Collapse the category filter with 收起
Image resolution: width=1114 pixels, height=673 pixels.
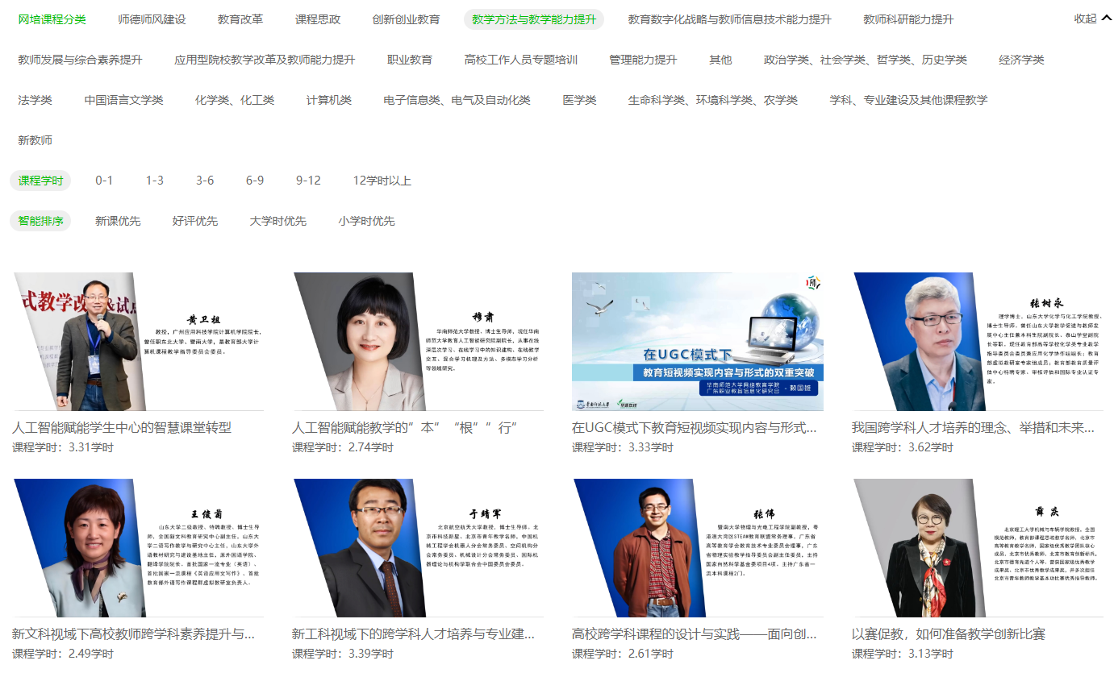[1092, 19]
